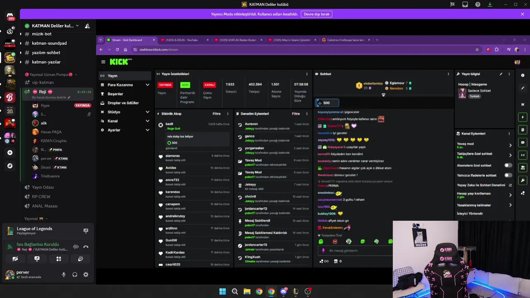The height and width of the screenshot is (298, 530).
Task: Click the edit pencil in Yayın bilgisi panel
Action: pyautogui.click(x=501, y=74)
